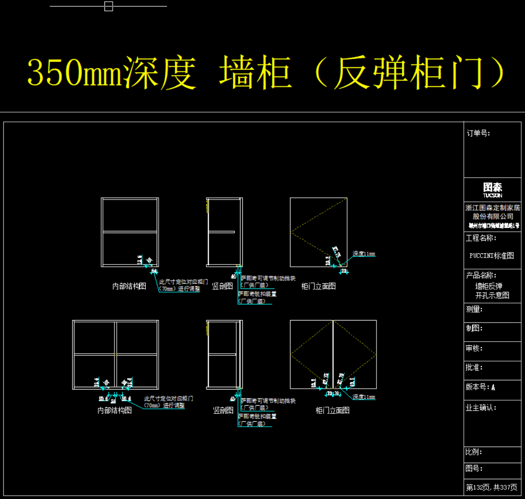Select product name '墙柜反弹开孔示意图'

coord(492,291)
